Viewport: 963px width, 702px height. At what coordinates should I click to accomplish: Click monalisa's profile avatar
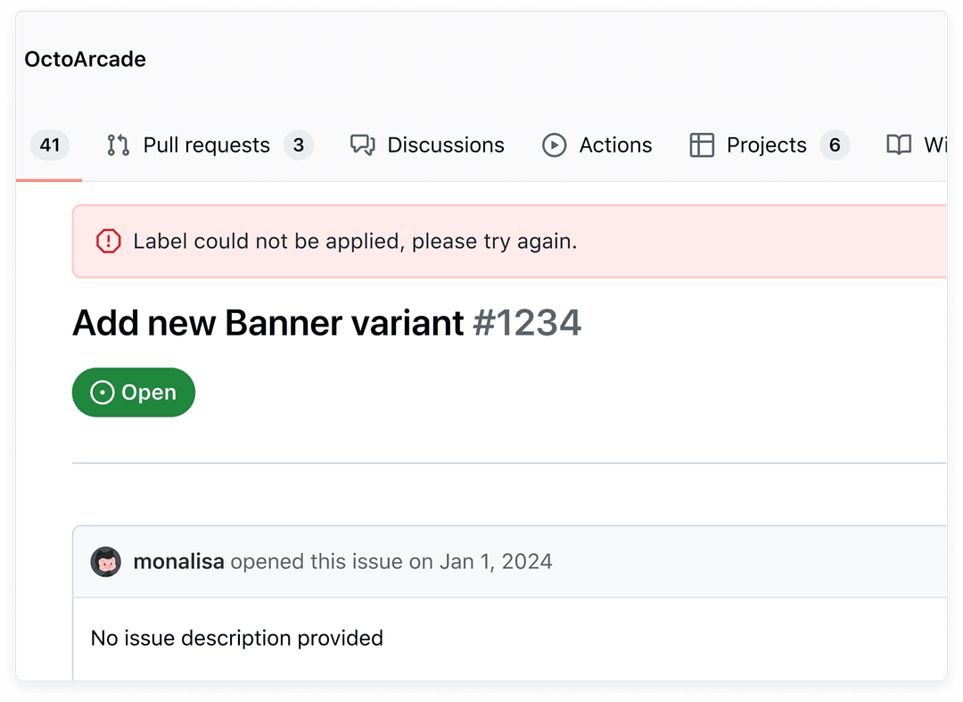106,561
